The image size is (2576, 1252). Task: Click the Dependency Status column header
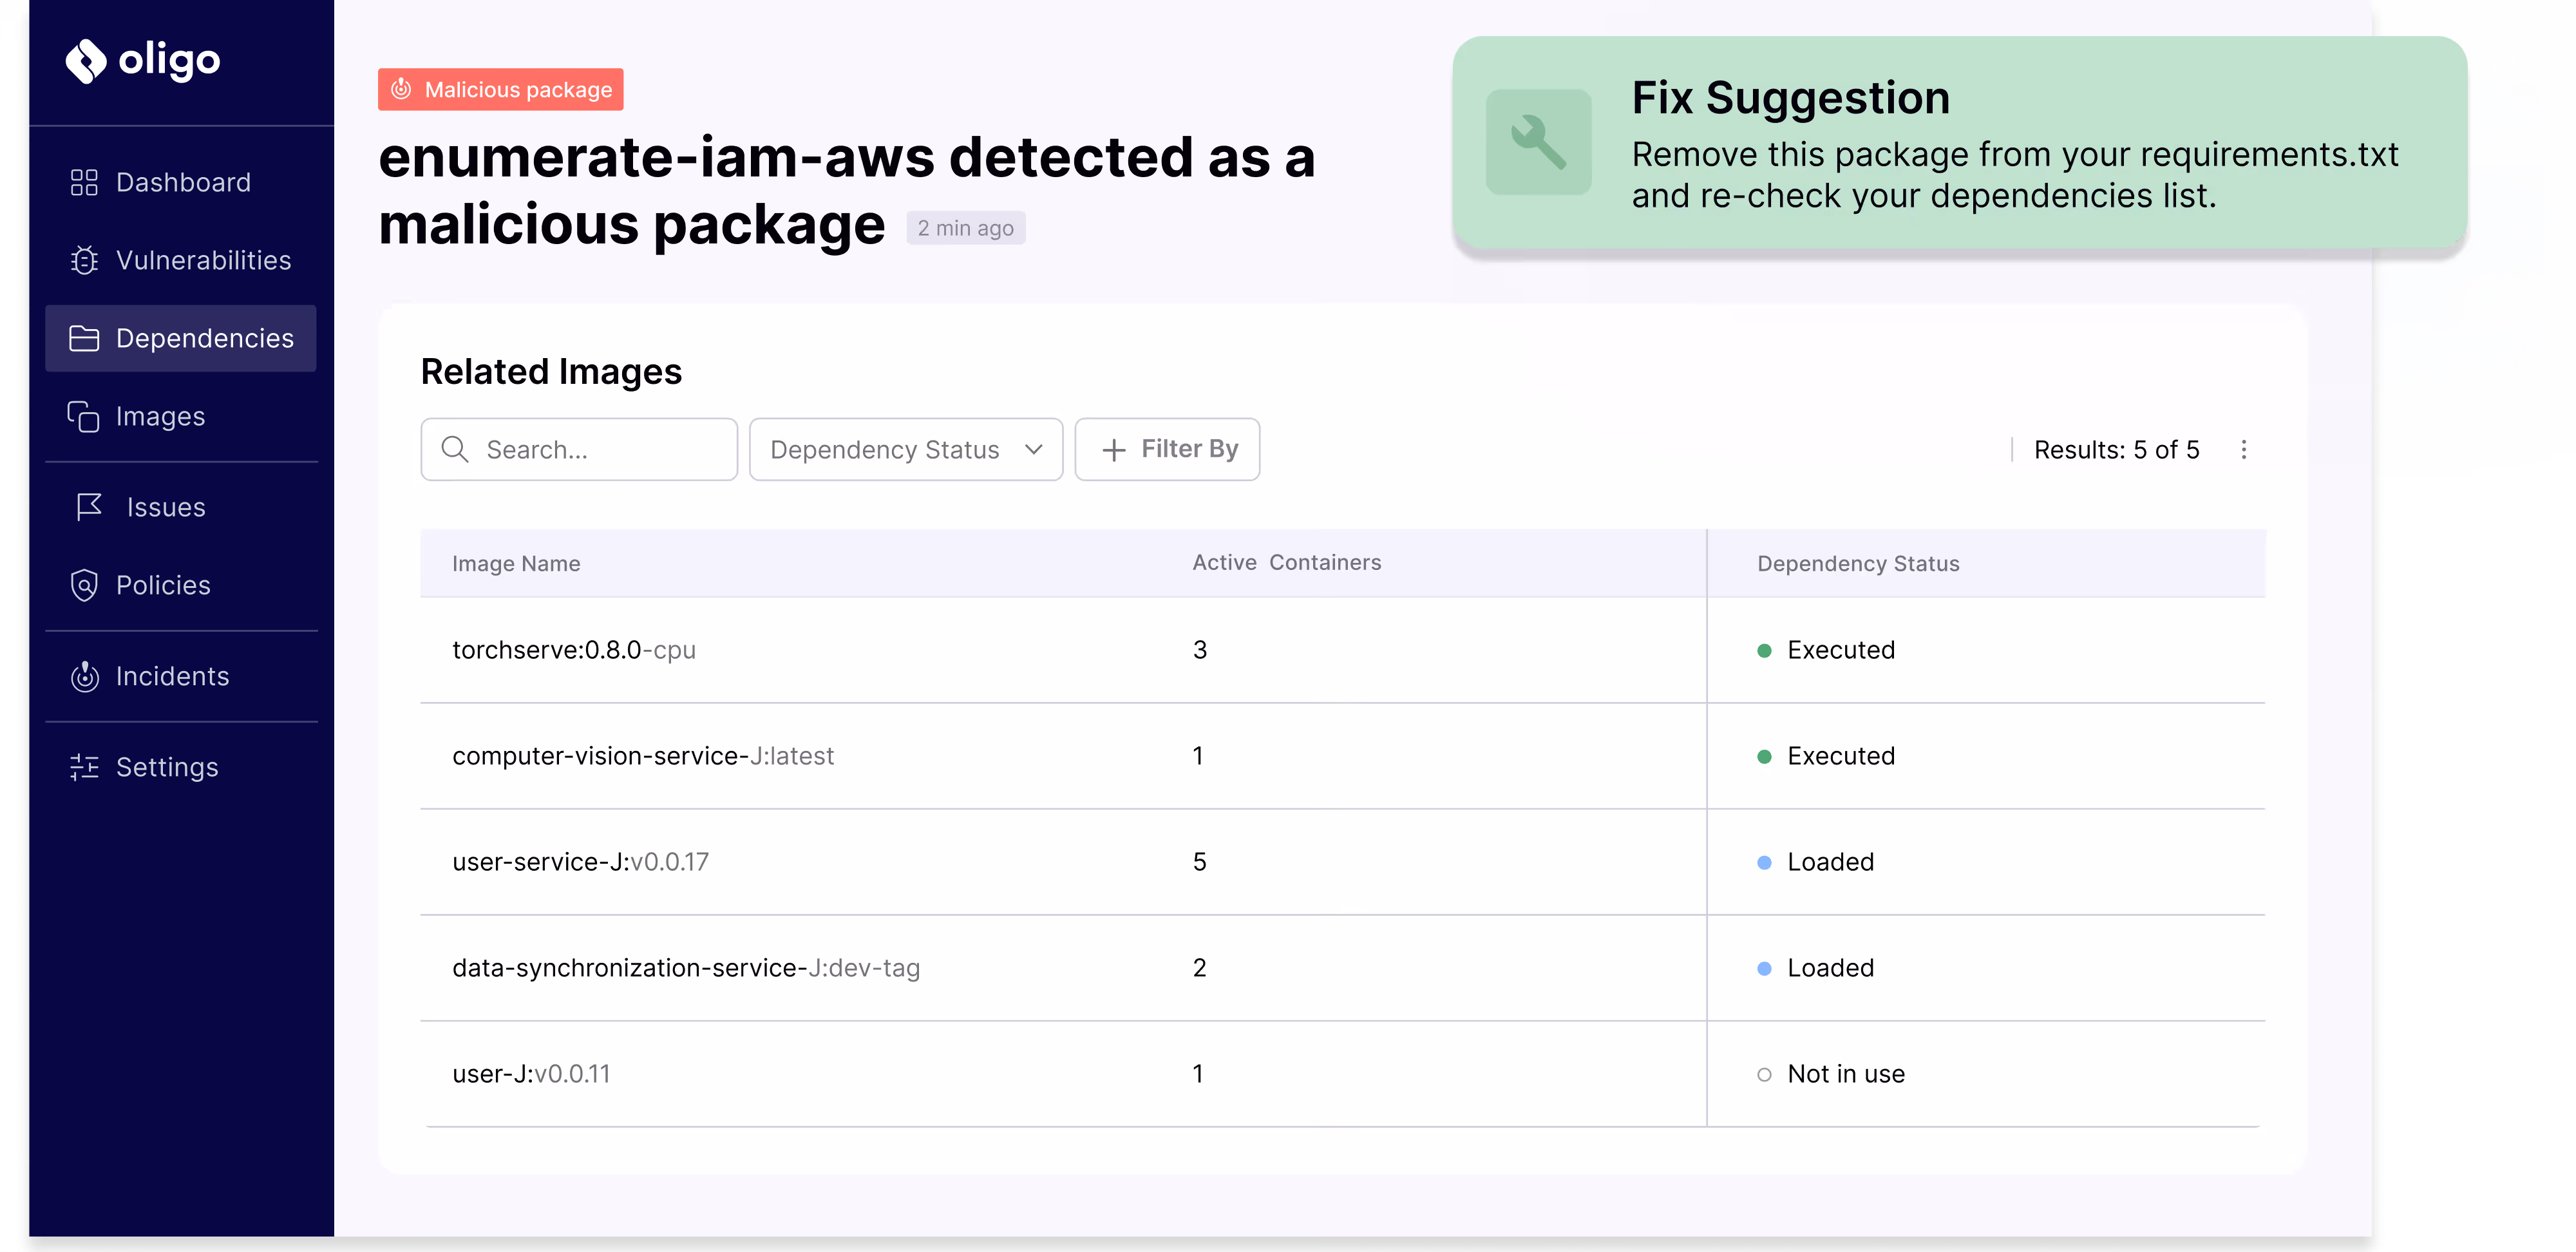coord(1858,563)
